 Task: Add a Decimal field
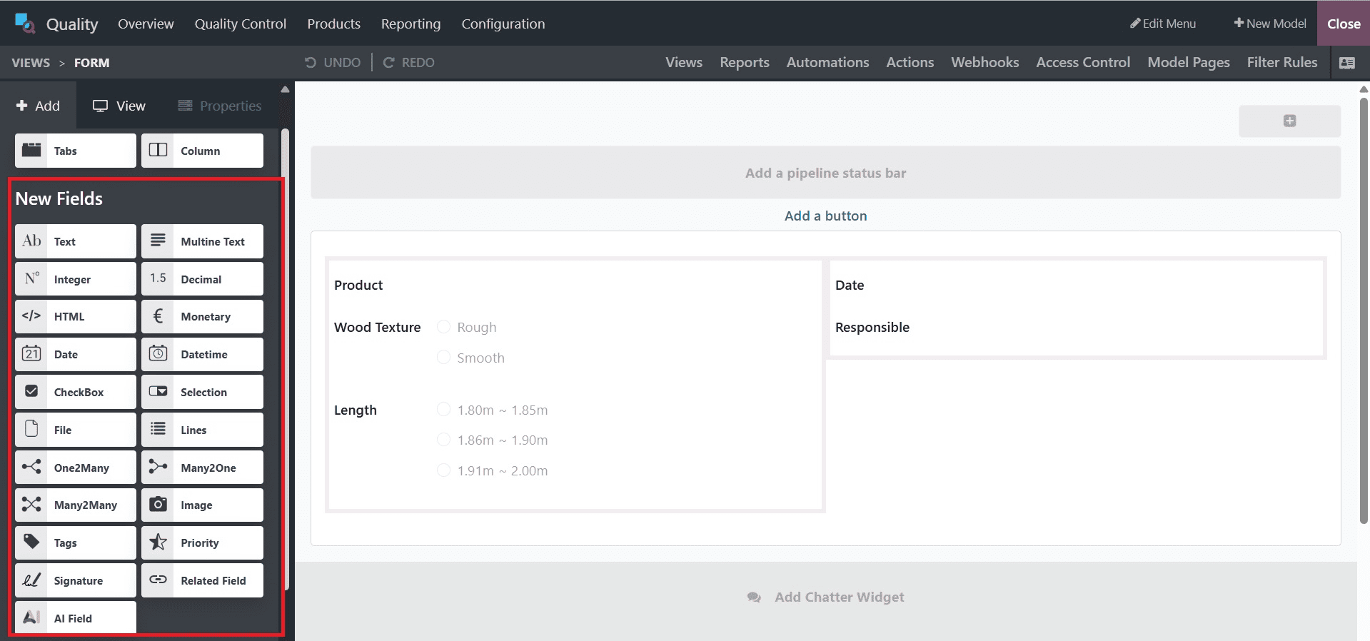click(x=202, y=279)
